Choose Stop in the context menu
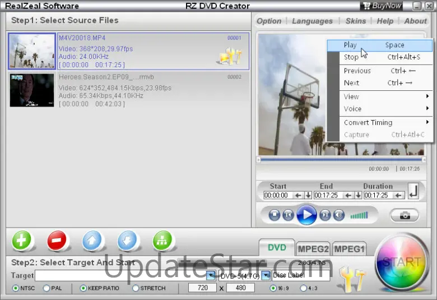This screenshot has width=437, height=300. (385, 57)
